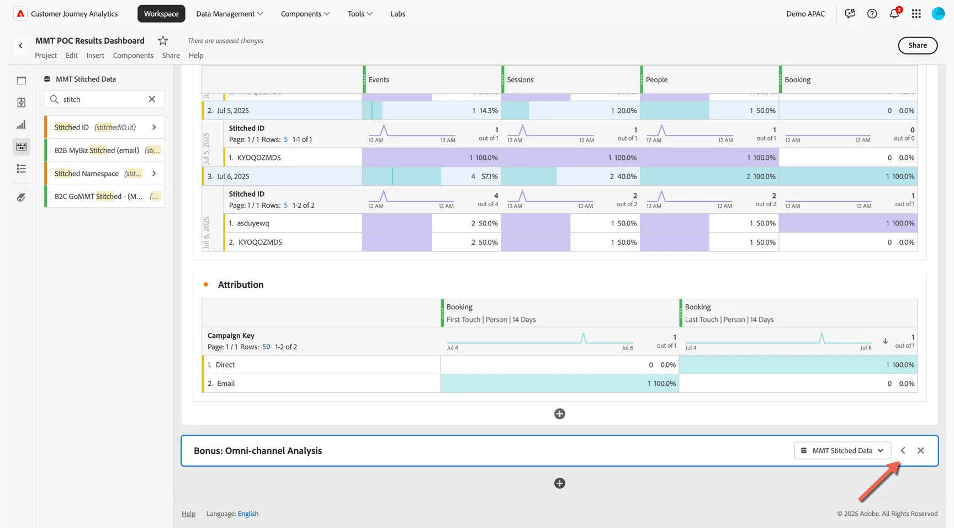954x528 pixels.
Task: Click the Share button
Action: (918, 45)
